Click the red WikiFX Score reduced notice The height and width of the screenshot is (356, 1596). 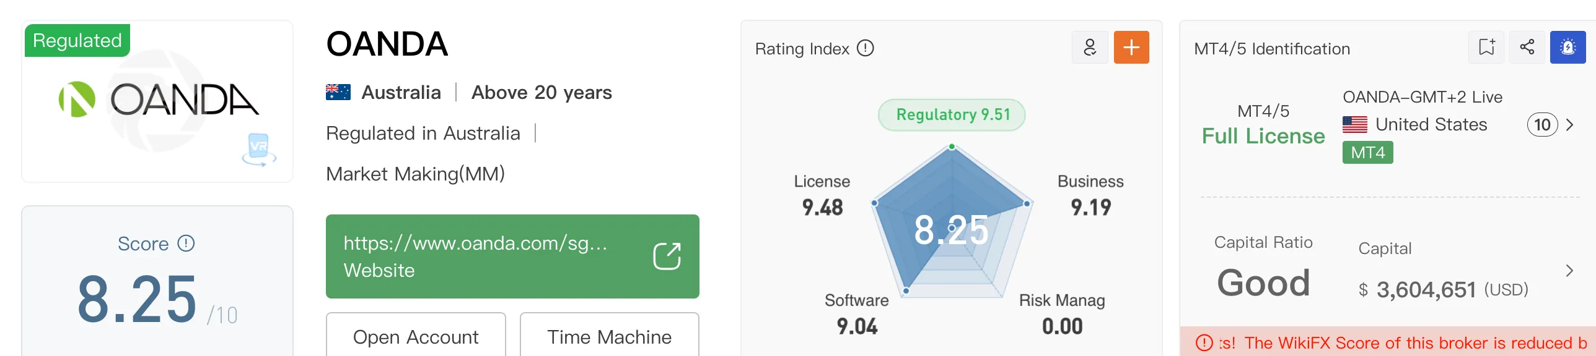click(1388, 342)
